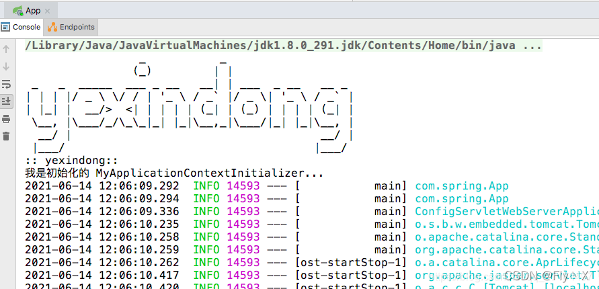Click ConfigServletWebServerApplic logger name
The image size is (599, 289).
[507, 212]
